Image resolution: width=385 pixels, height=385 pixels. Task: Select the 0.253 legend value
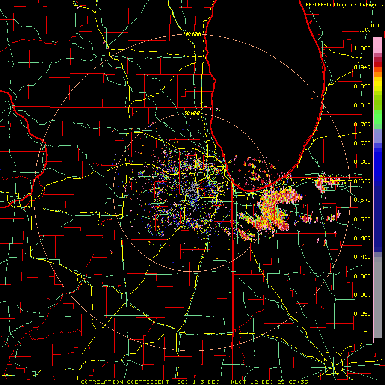[362, 314]
